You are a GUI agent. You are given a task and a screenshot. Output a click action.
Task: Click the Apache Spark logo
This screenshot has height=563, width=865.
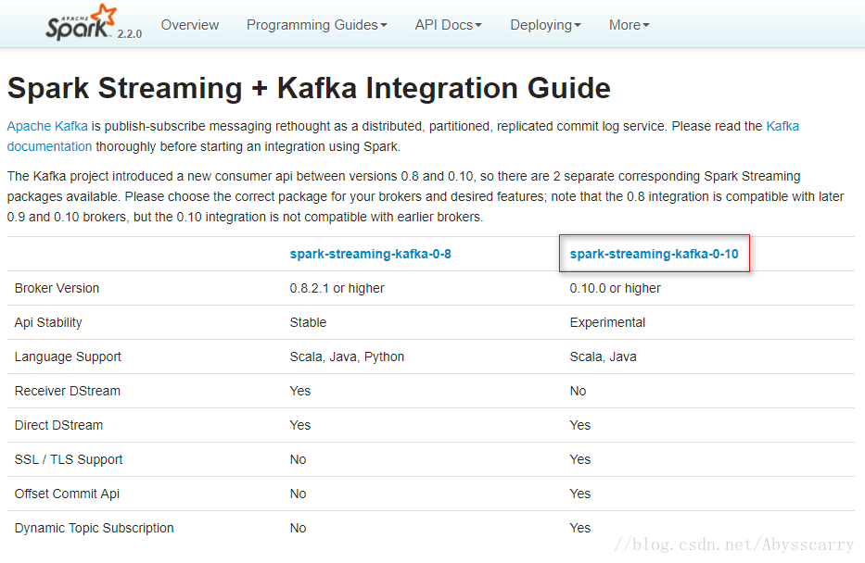click(x=81, y=22)
